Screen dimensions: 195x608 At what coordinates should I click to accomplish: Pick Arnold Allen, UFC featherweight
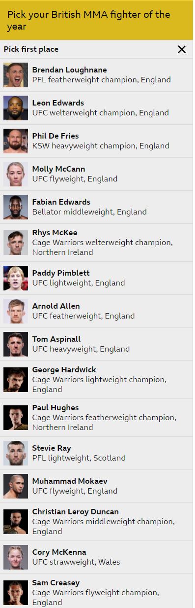[x=96, y=311]
